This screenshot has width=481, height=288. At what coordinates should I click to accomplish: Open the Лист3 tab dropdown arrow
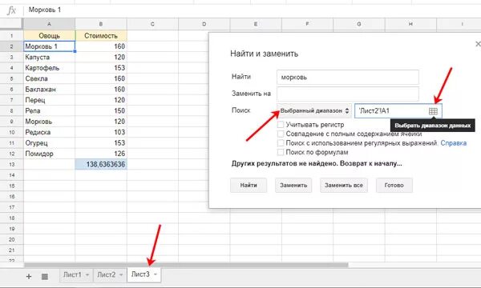tap(156, 274)
